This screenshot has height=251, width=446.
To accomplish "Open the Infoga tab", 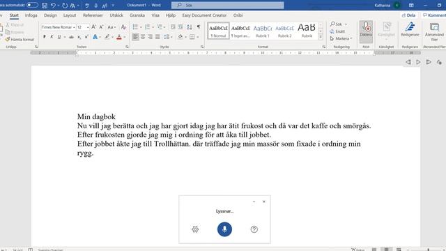I will coord(31,15).
